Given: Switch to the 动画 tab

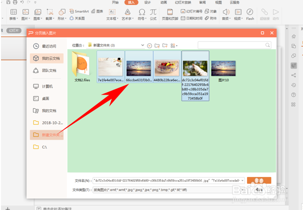Looking at the screenshot, I should 163,3.
